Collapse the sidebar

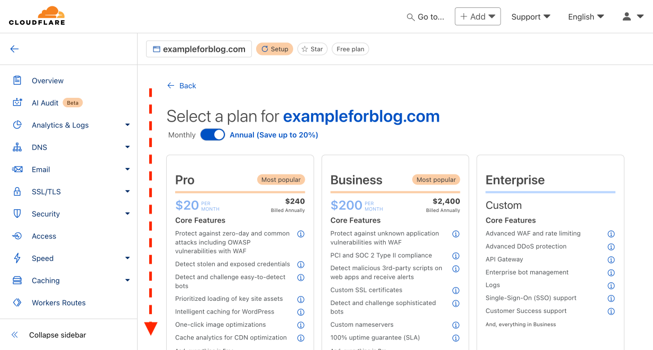point(57,335)
